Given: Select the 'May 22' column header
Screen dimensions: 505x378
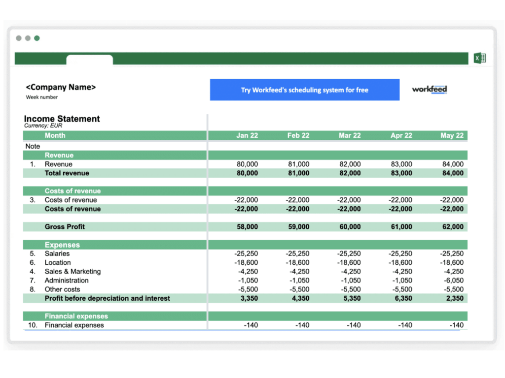Looking at the screenshot, I should point(452,135).
